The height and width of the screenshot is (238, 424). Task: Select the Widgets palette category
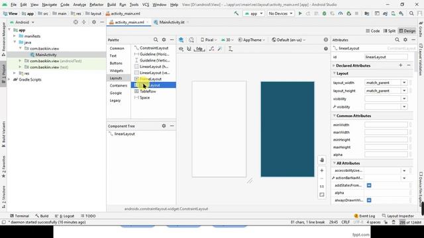tap(117, 71)
